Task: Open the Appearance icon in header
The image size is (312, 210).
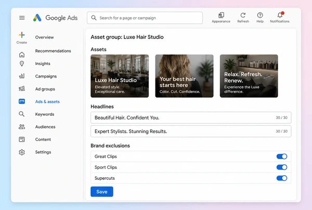Action: (x=221, y=15)
